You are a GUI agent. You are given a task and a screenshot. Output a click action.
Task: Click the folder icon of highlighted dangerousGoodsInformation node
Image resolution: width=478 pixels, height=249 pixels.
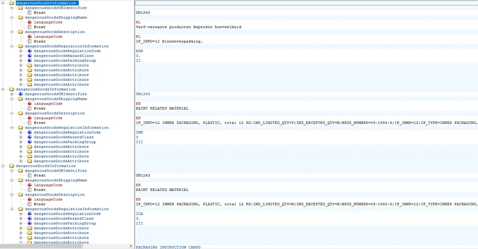click(11, 3)
